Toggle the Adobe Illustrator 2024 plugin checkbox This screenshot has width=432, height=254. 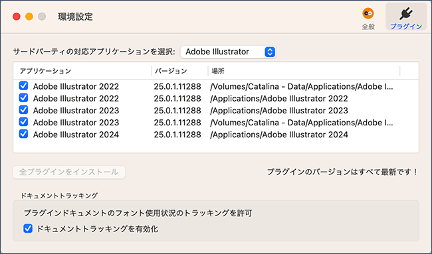click(23, 134)
